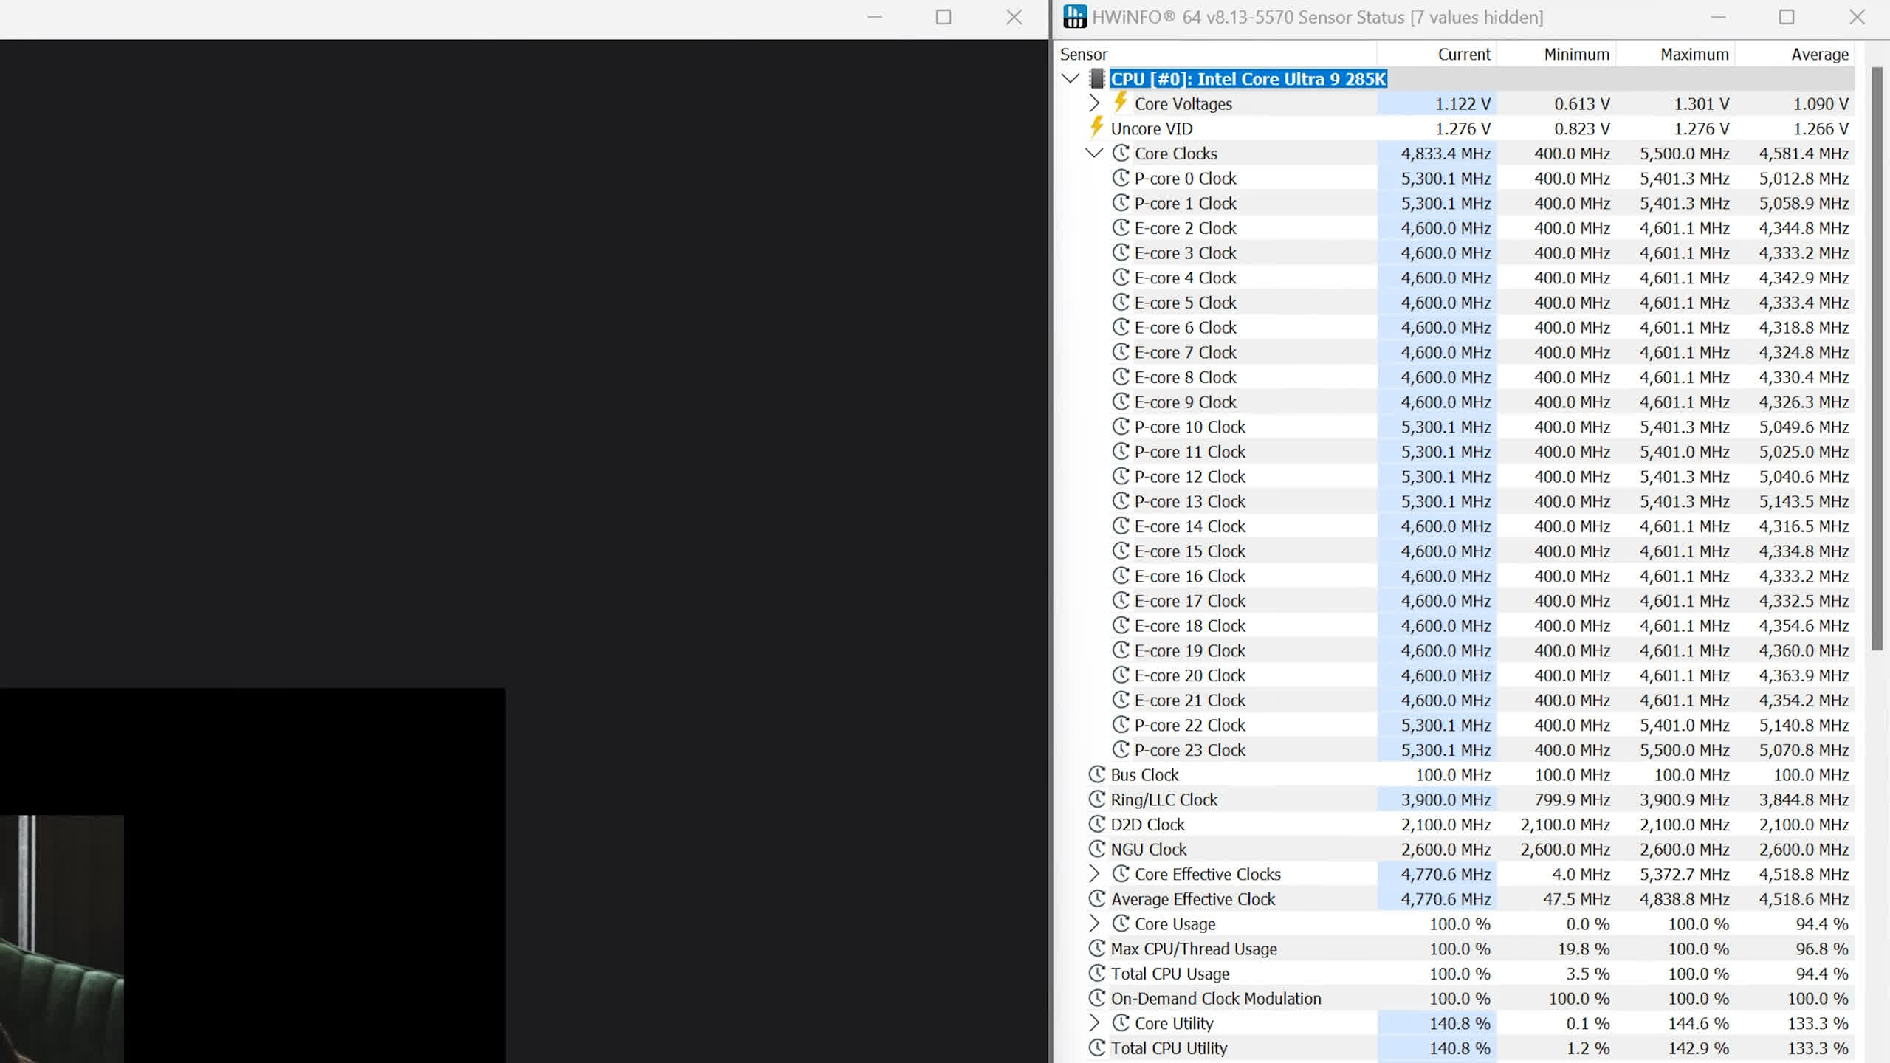Click the clock icon for E-core 19 Clock

(1121, 650)
